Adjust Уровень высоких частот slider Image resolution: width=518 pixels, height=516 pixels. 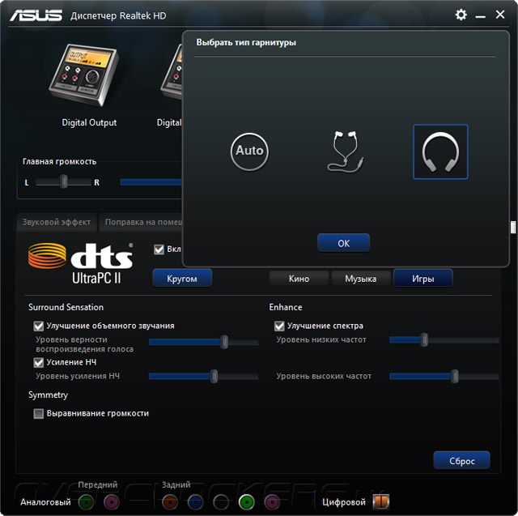(x=444, y=376)
